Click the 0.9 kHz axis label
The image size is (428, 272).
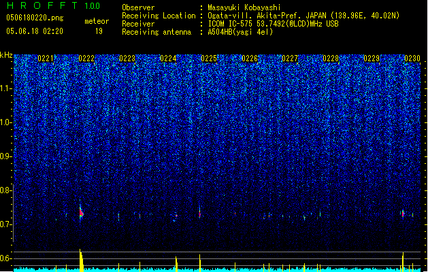coord(6,156)
